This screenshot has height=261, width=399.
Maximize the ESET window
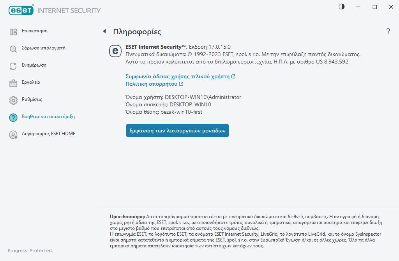point(375,7)
